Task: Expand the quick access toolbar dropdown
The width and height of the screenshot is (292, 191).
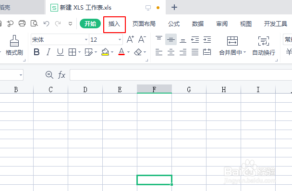Action: pos(70,24)
